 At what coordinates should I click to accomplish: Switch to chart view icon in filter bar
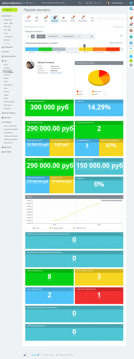(x=33, y=36)
